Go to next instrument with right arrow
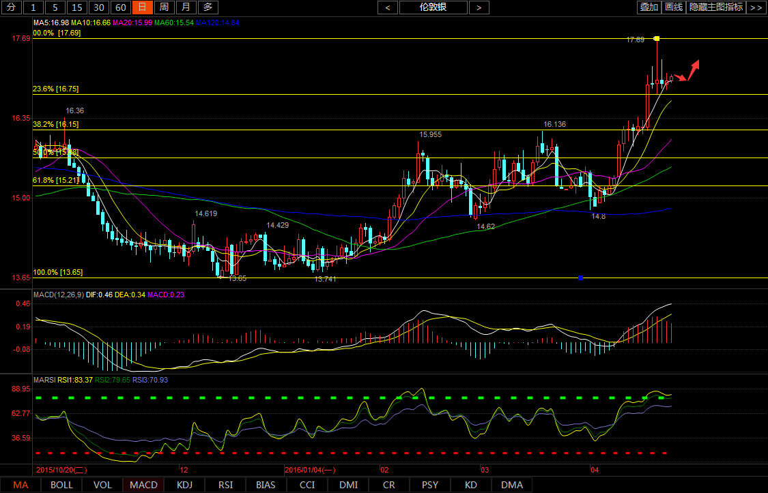This screenshot has height=493, width=768. coord(479,8)
